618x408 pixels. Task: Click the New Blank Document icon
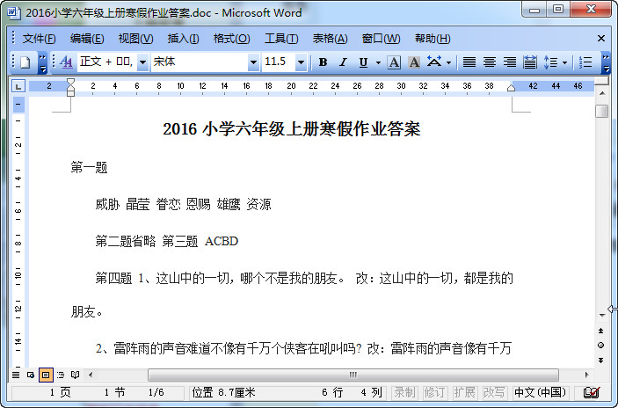click(x=25, y=62)
